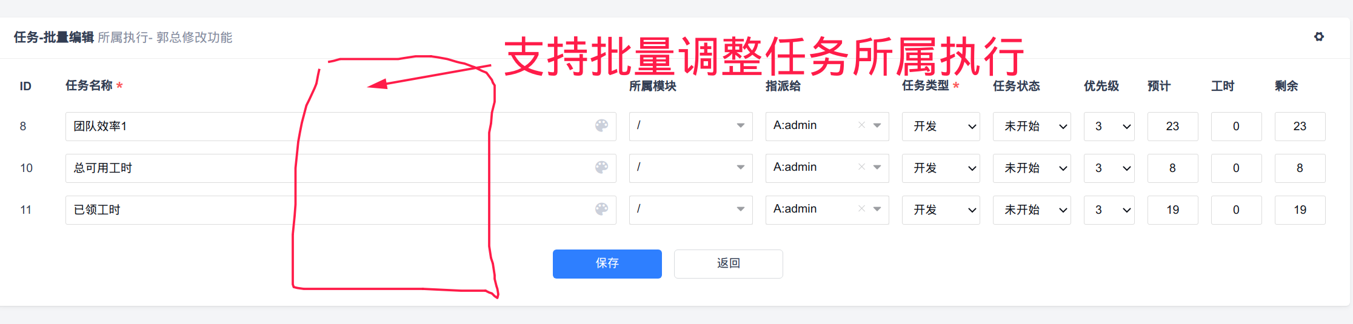Open 指派给 dropdown arrow for task 11
This screenshot has height=324, width=1353.
[877, 209]
